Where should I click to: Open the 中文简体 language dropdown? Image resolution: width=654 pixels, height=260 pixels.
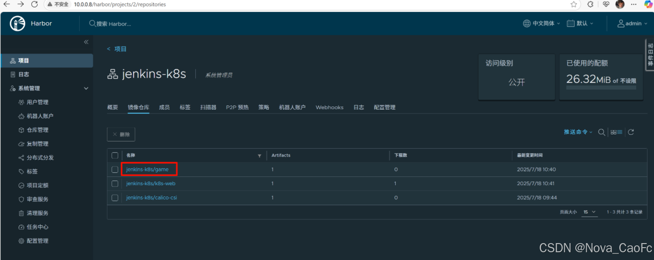pyautogui.click(x=541, y=23)
